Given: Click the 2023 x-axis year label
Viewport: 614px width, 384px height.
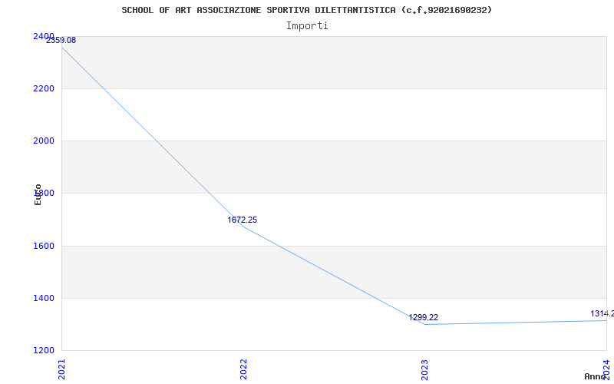Looking at the screenshot, I should (x=425, y=369).
